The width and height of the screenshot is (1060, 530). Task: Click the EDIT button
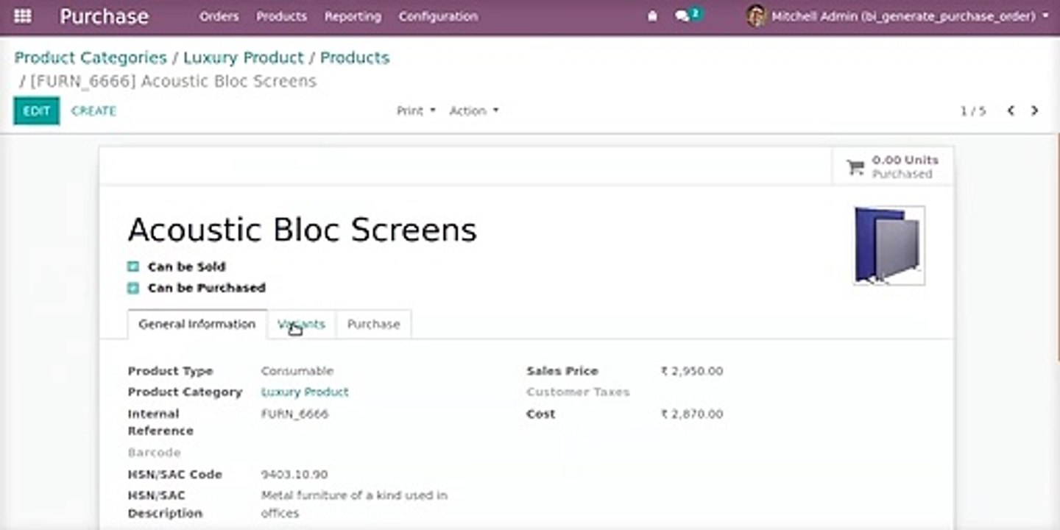click(x=36, y=110)
